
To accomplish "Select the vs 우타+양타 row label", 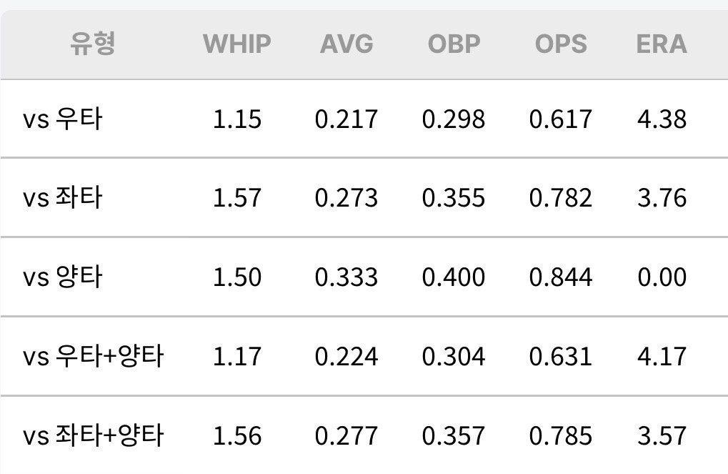I will tap(93, 357).
